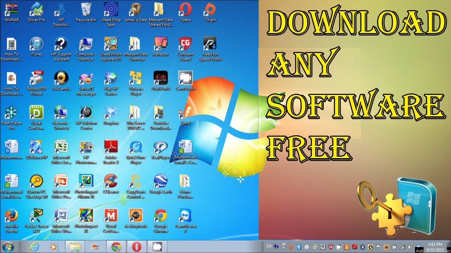Open the Recycle Bin
Image resolution: width=451 pixels, height=253 pixels.
point(86,12)
